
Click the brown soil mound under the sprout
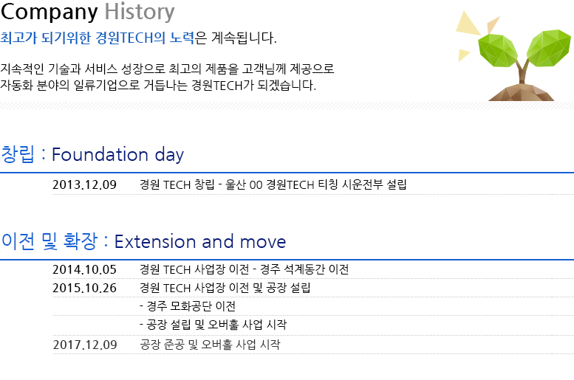(x=522, y=93)
